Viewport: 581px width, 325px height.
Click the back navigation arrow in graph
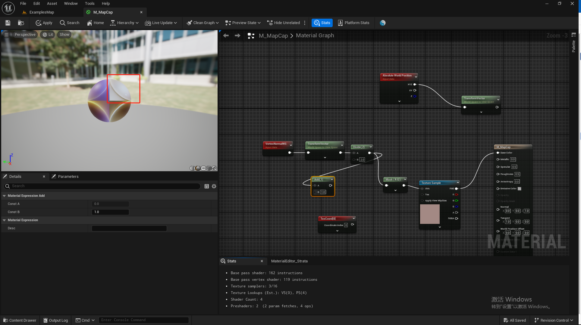pos(226,36)
